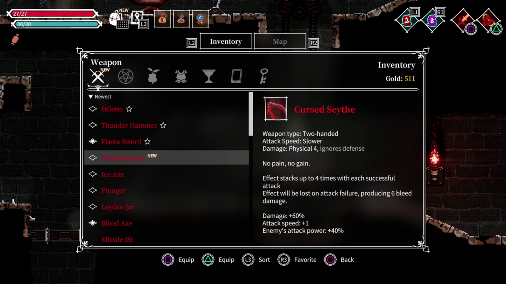
Task: Click the Thunder Hammer favorite star
Action: [164, 125]
